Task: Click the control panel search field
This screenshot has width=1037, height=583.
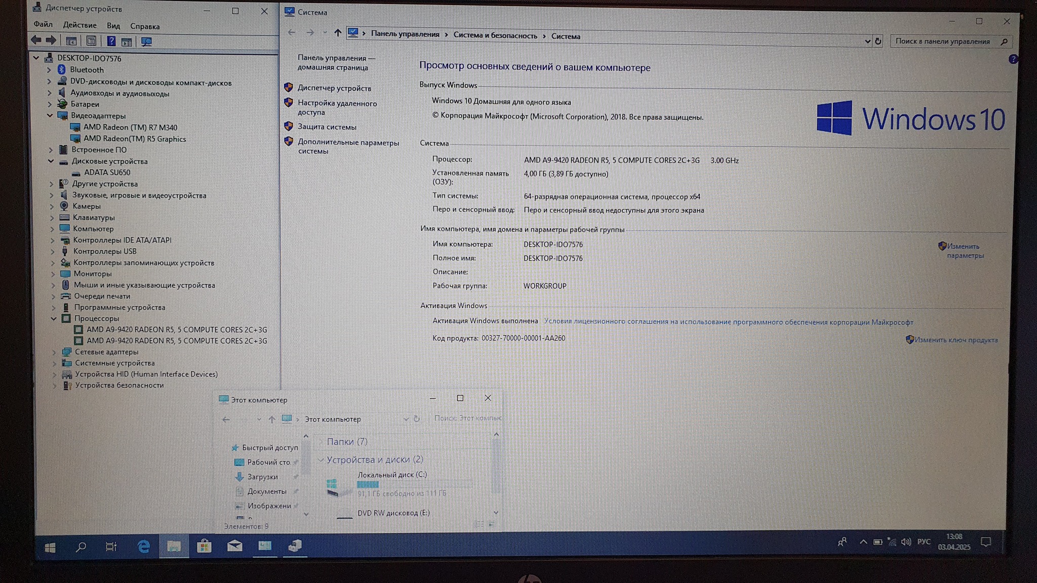Action: click(x=942, y=41)
